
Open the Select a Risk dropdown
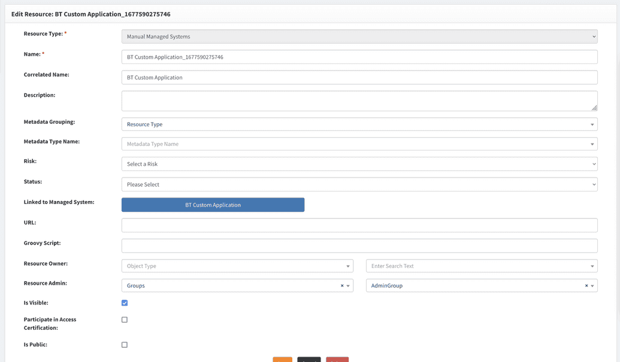[x=359, y=163]
